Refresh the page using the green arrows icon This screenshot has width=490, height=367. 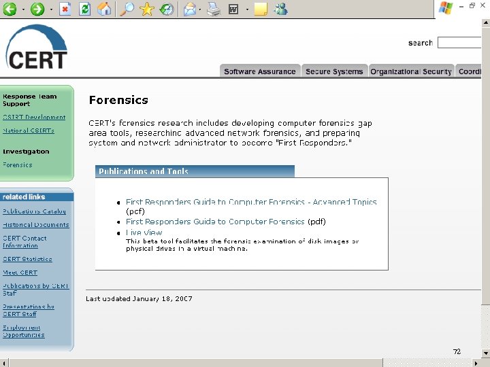84,9
